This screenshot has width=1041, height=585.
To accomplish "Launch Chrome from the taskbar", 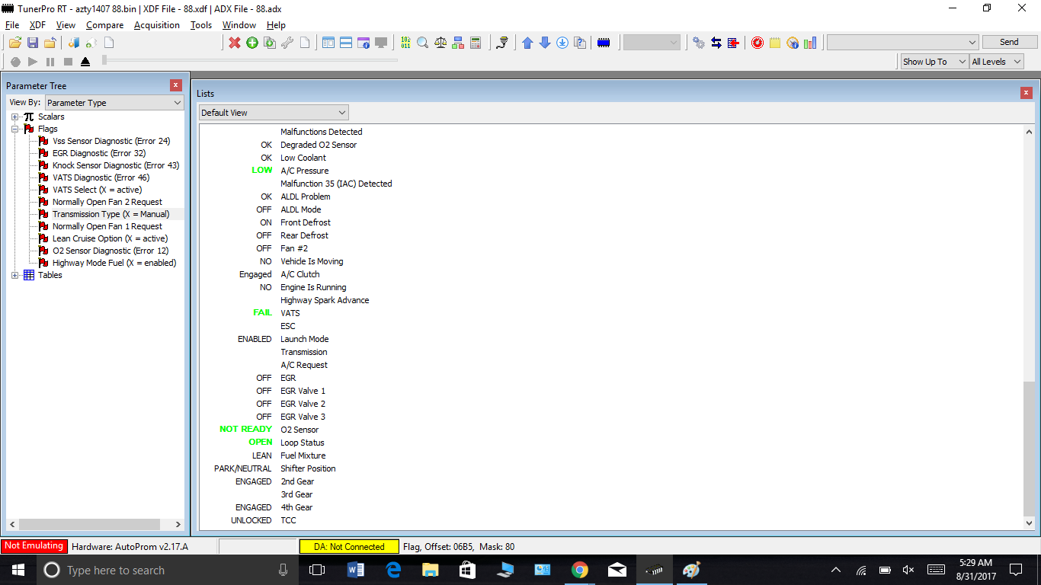I will 580,570.
